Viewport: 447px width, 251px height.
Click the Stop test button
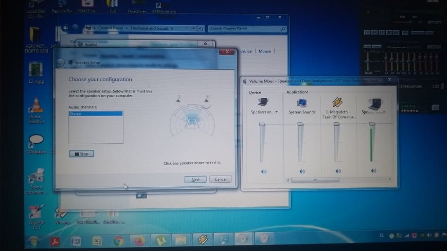coord(82,153)
